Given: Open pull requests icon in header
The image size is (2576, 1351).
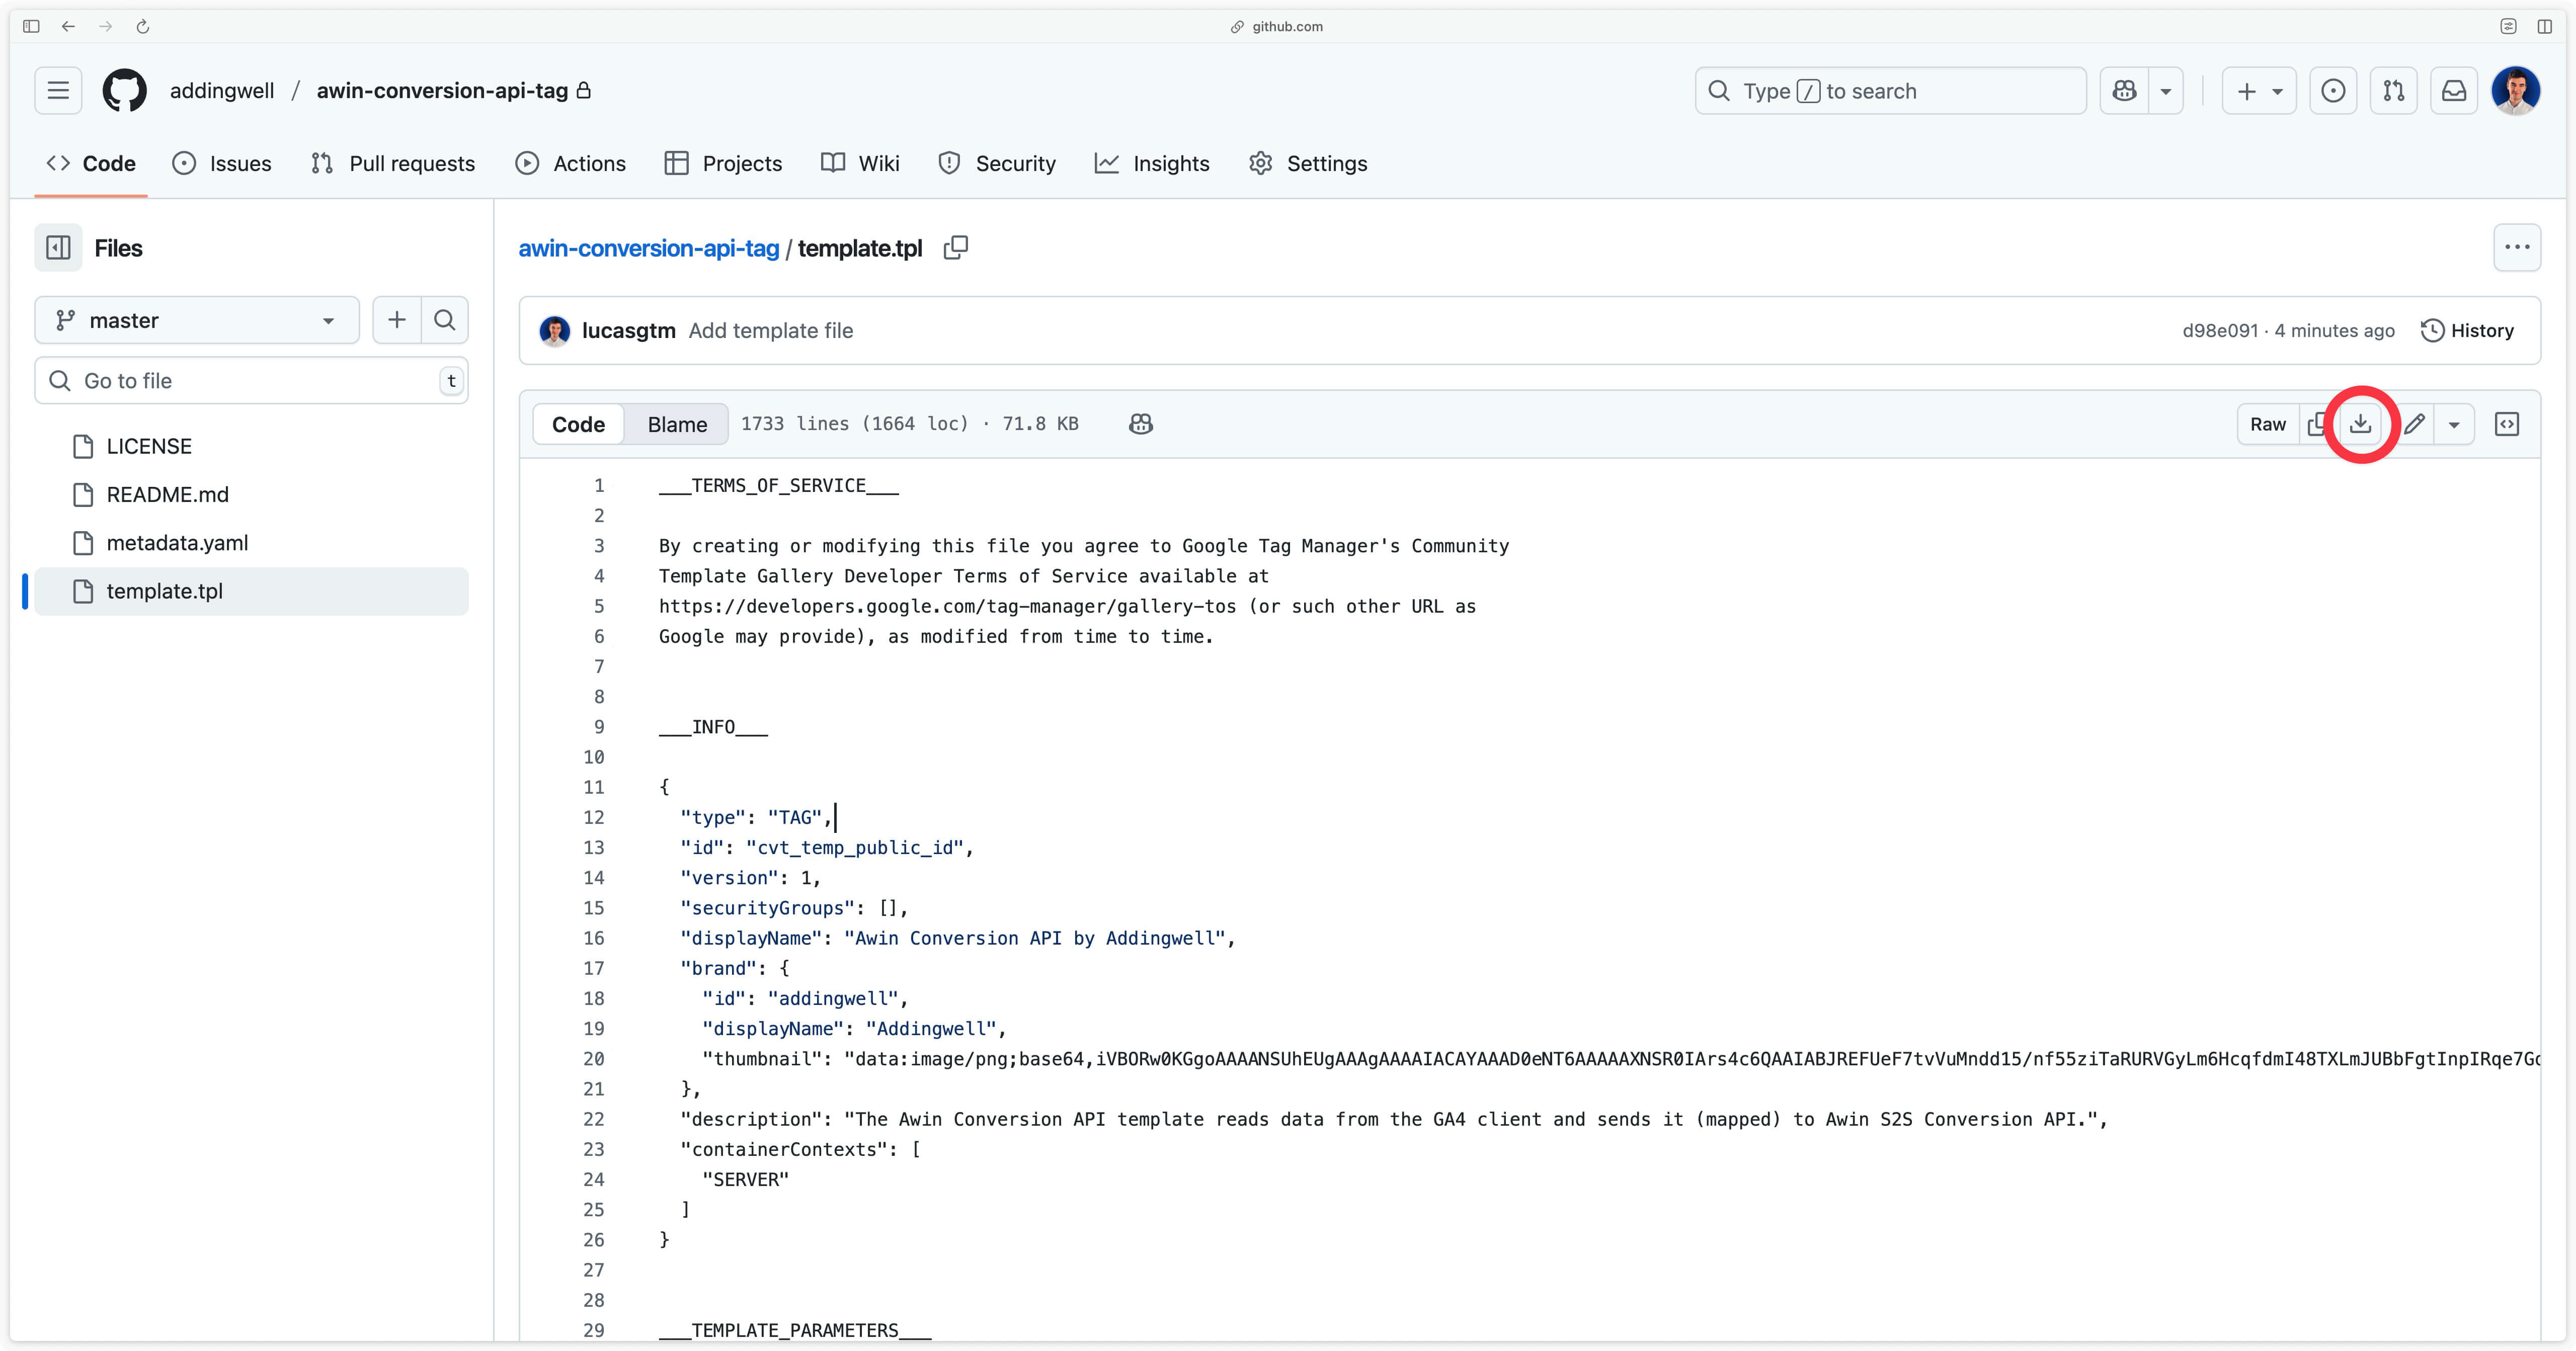Looking at the screenshot, I should (2394, 91).
